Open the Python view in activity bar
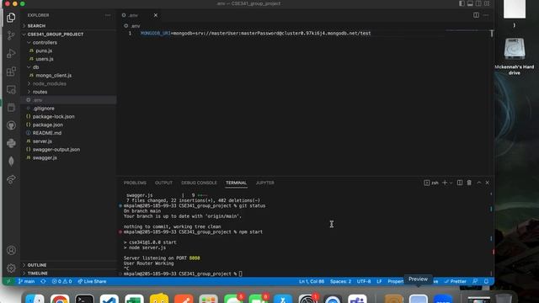Viewport: 539px width, 303px height. pos(11,143)
